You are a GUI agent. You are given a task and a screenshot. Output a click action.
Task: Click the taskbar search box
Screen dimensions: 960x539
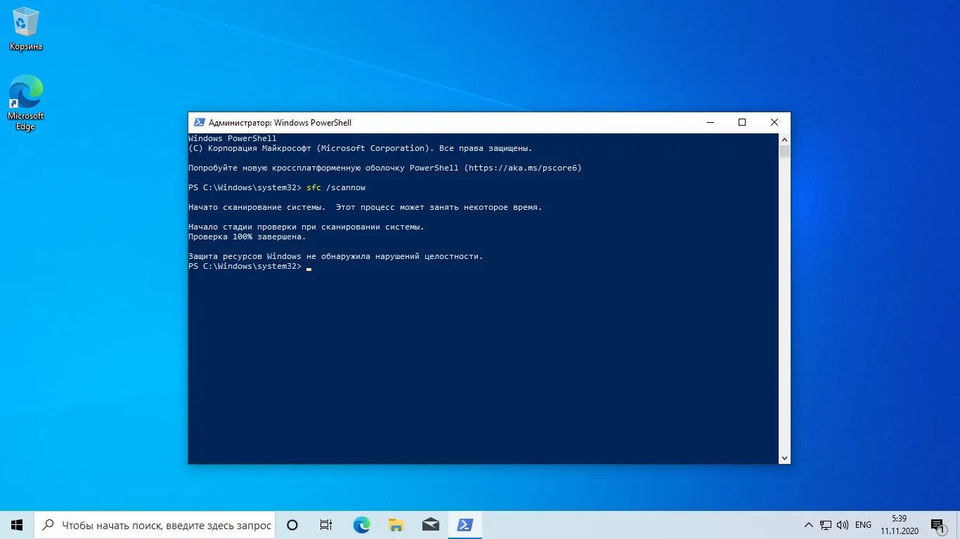tap(155, 525)
